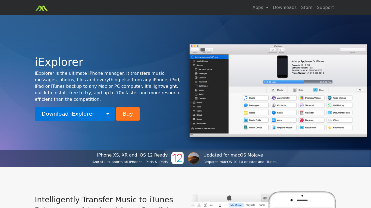Click the iOS 12 icon
The width and height of the screenshot is (371, 208).
coord(177,158)
